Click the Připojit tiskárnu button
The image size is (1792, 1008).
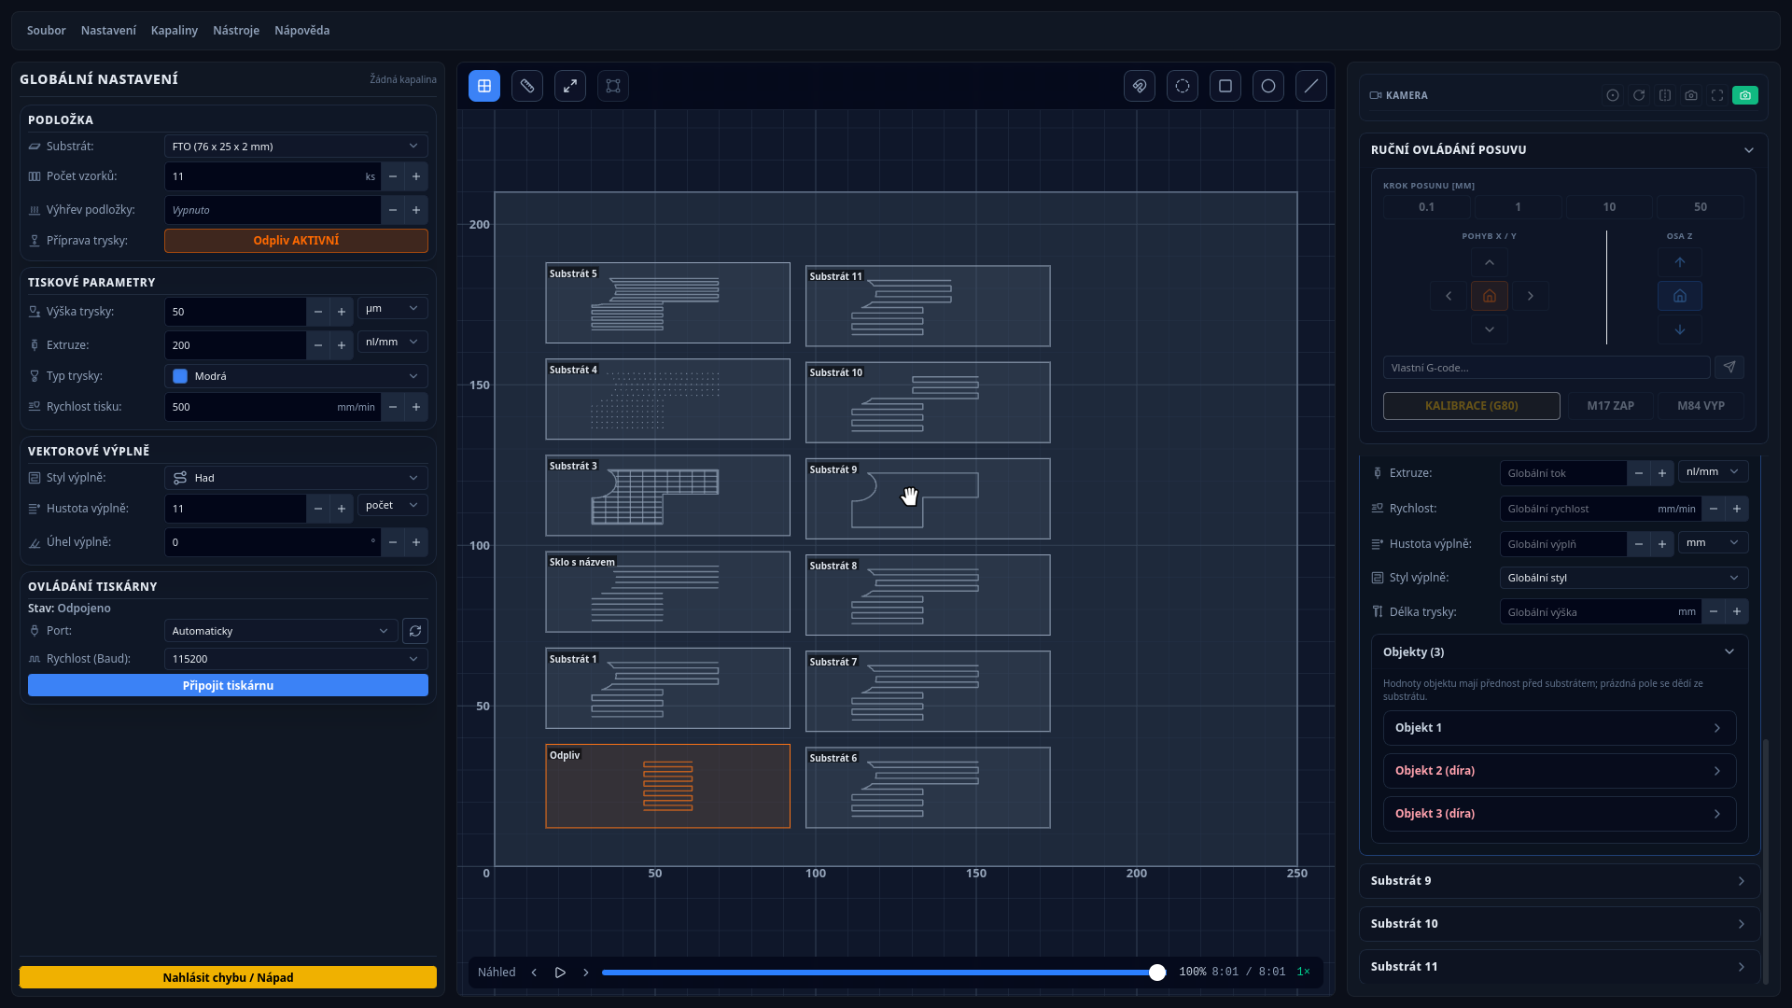pos(228,685)
